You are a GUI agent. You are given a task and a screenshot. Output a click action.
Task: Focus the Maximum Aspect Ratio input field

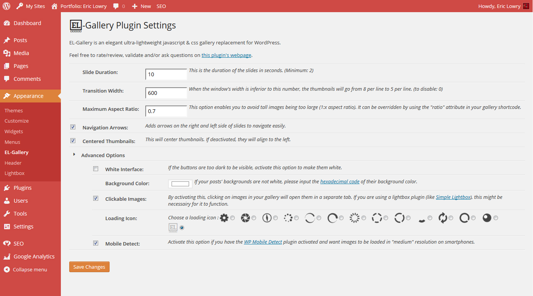tap(166, 111)
